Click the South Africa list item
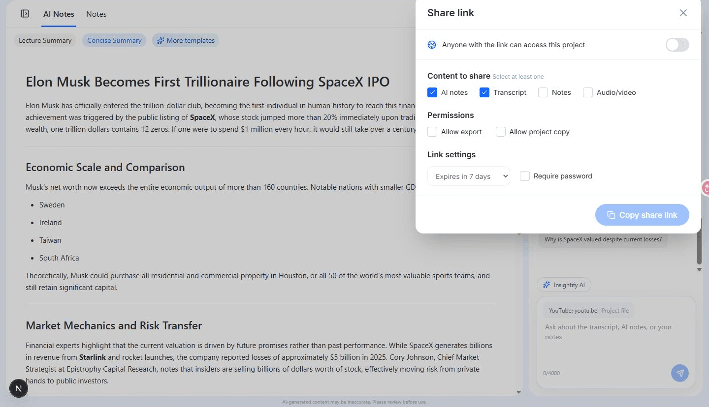The height and width of the screenshot is (407, 709). pyautogui.click(x=59, y=258)
